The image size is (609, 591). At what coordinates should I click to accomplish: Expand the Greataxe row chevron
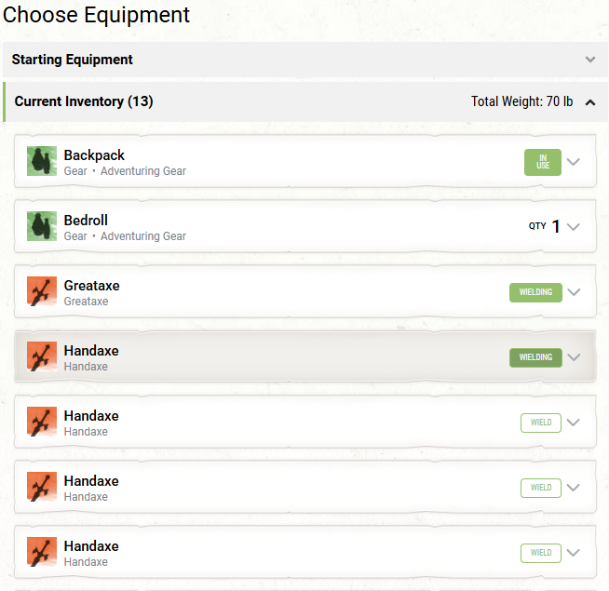(574, 292)
